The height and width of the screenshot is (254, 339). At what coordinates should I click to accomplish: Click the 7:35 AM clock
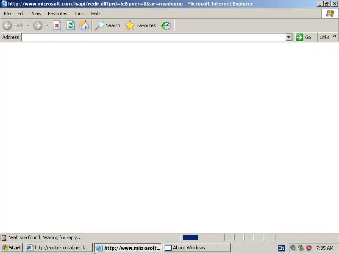click(325, 248)
